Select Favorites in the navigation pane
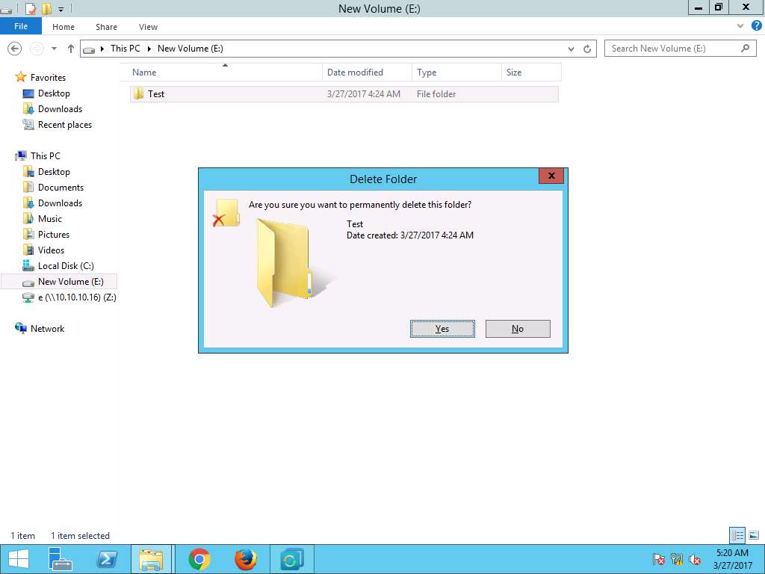765x574 pixels. (x=48, y=77)
